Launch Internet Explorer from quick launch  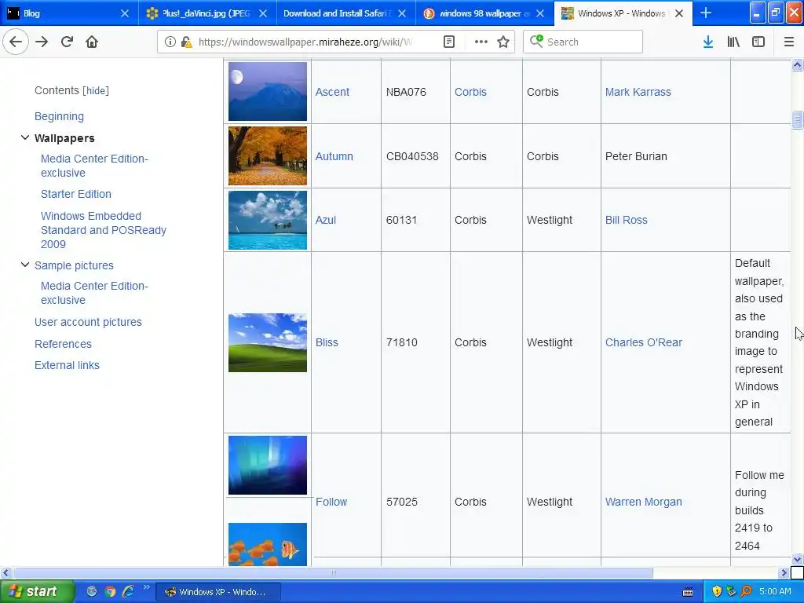(x=128, y=591)
